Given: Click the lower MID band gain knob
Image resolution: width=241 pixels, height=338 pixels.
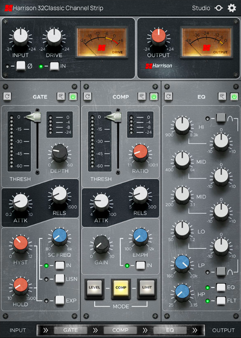Looking at the screenshot, I should click(x=221, y=212).
